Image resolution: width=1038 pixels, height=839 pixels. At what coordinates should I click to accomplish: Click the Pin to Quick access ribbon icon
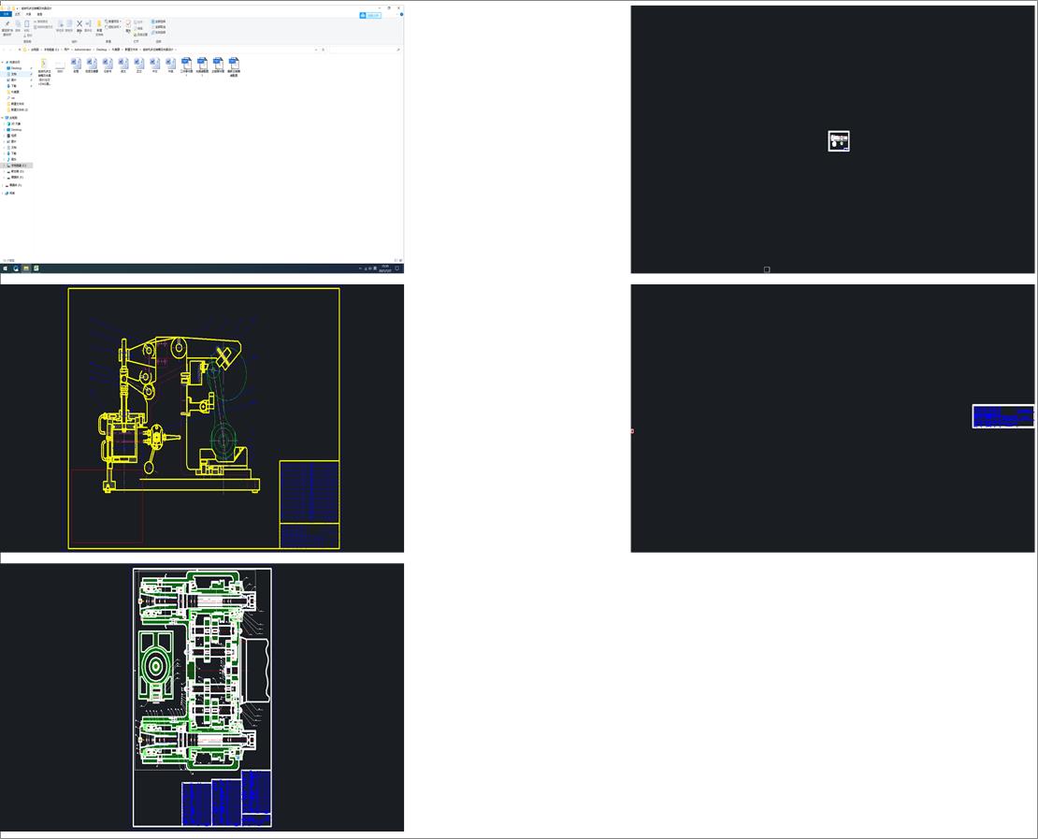coord(7,24)
